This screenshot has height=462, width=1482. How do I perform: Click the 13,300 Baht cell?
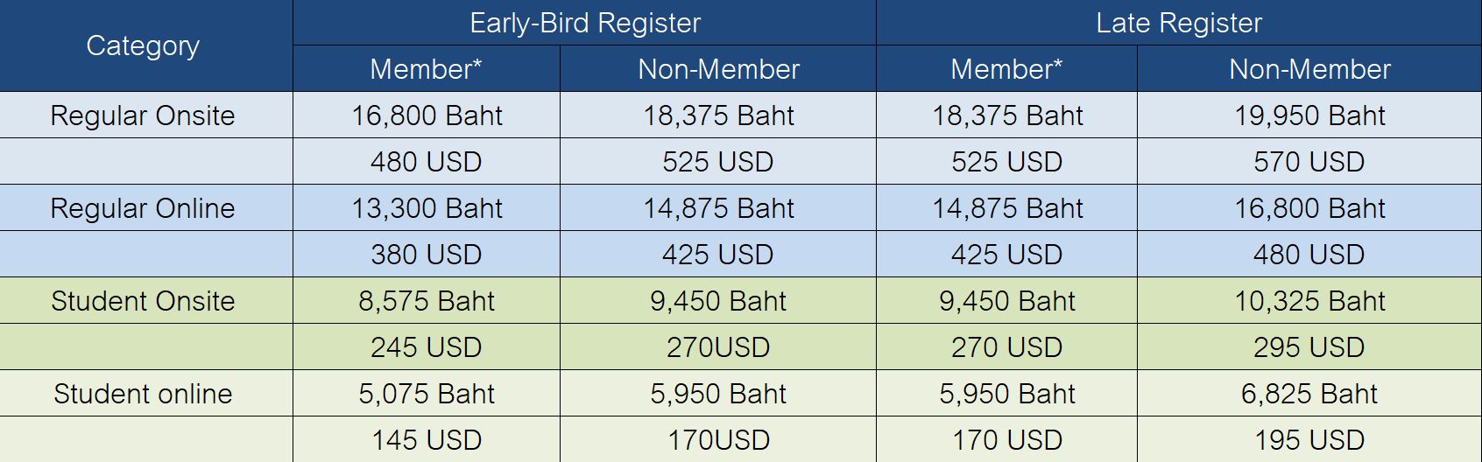click(x=427, y=208)
